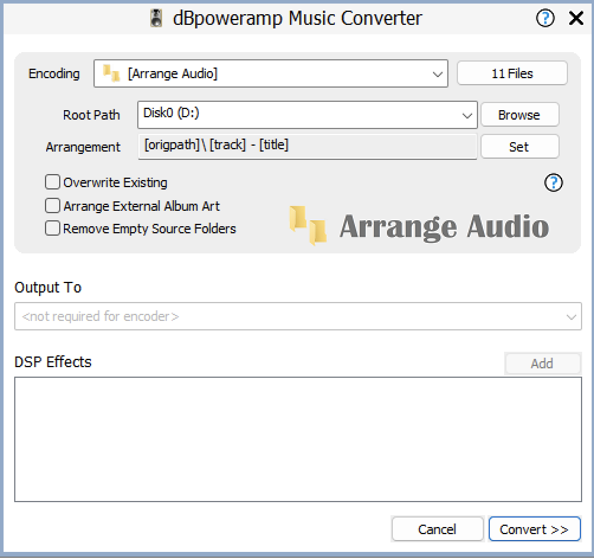
Task: Open help via title bar question mark
Action: (x=545, y=18)
